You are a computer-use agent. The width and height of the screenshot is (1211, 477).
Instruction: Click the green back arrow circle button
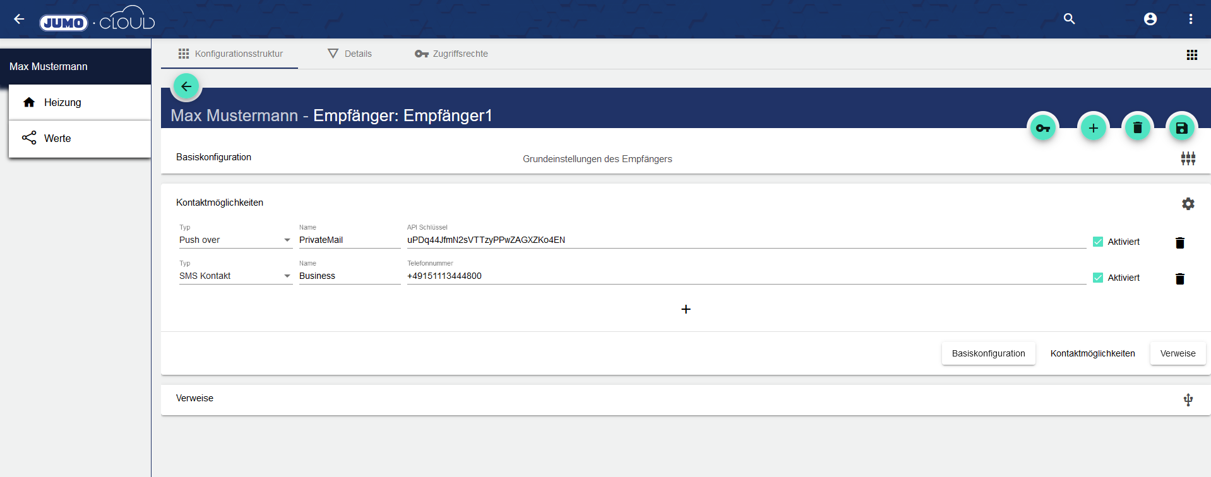[x=186, y=86]
